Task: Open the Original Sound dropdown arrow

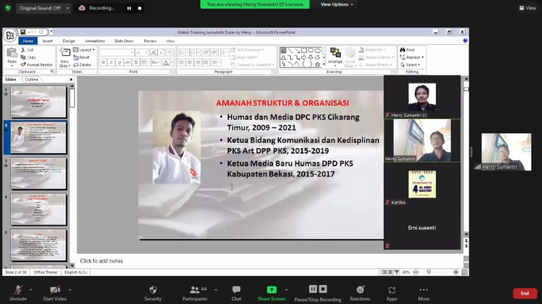Action: (x=68, y=8)
